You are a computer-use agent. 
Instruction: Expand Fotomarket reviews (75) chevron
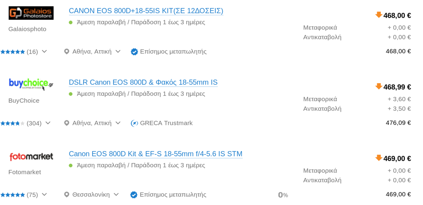44,194
